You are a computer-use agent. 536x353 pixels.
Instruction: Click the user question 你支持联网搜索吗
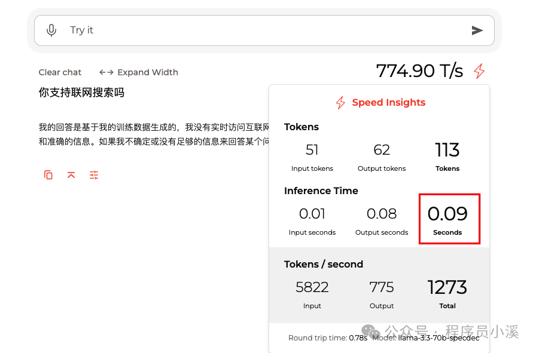(81, 93)
